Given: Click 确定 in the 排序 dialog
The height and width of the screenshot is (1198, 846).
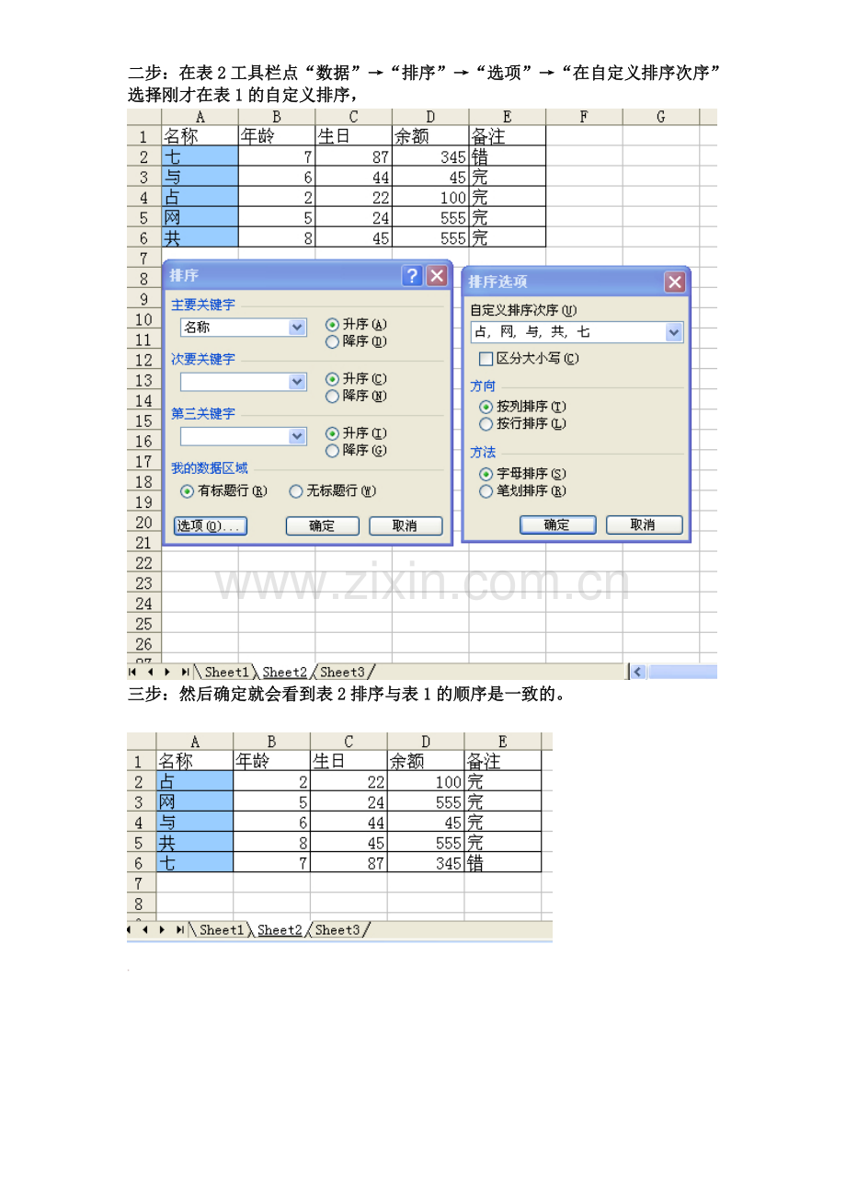Looking at the screenshot, I should 322,525.
